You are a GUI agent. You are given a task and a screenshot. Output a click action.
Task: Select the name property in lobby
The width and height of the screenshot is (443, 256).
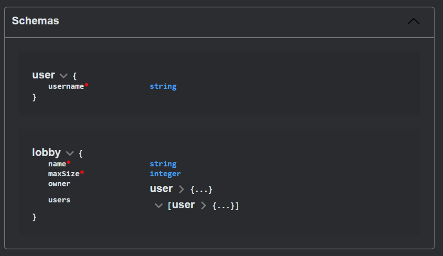pyautogui.click(x=57, y=164)
